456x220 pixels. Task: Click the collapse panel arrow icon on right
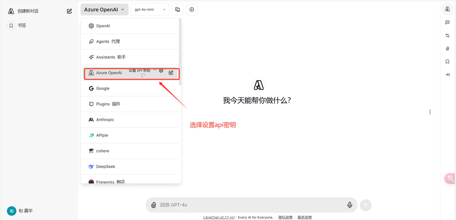click(x=447, y=75)
